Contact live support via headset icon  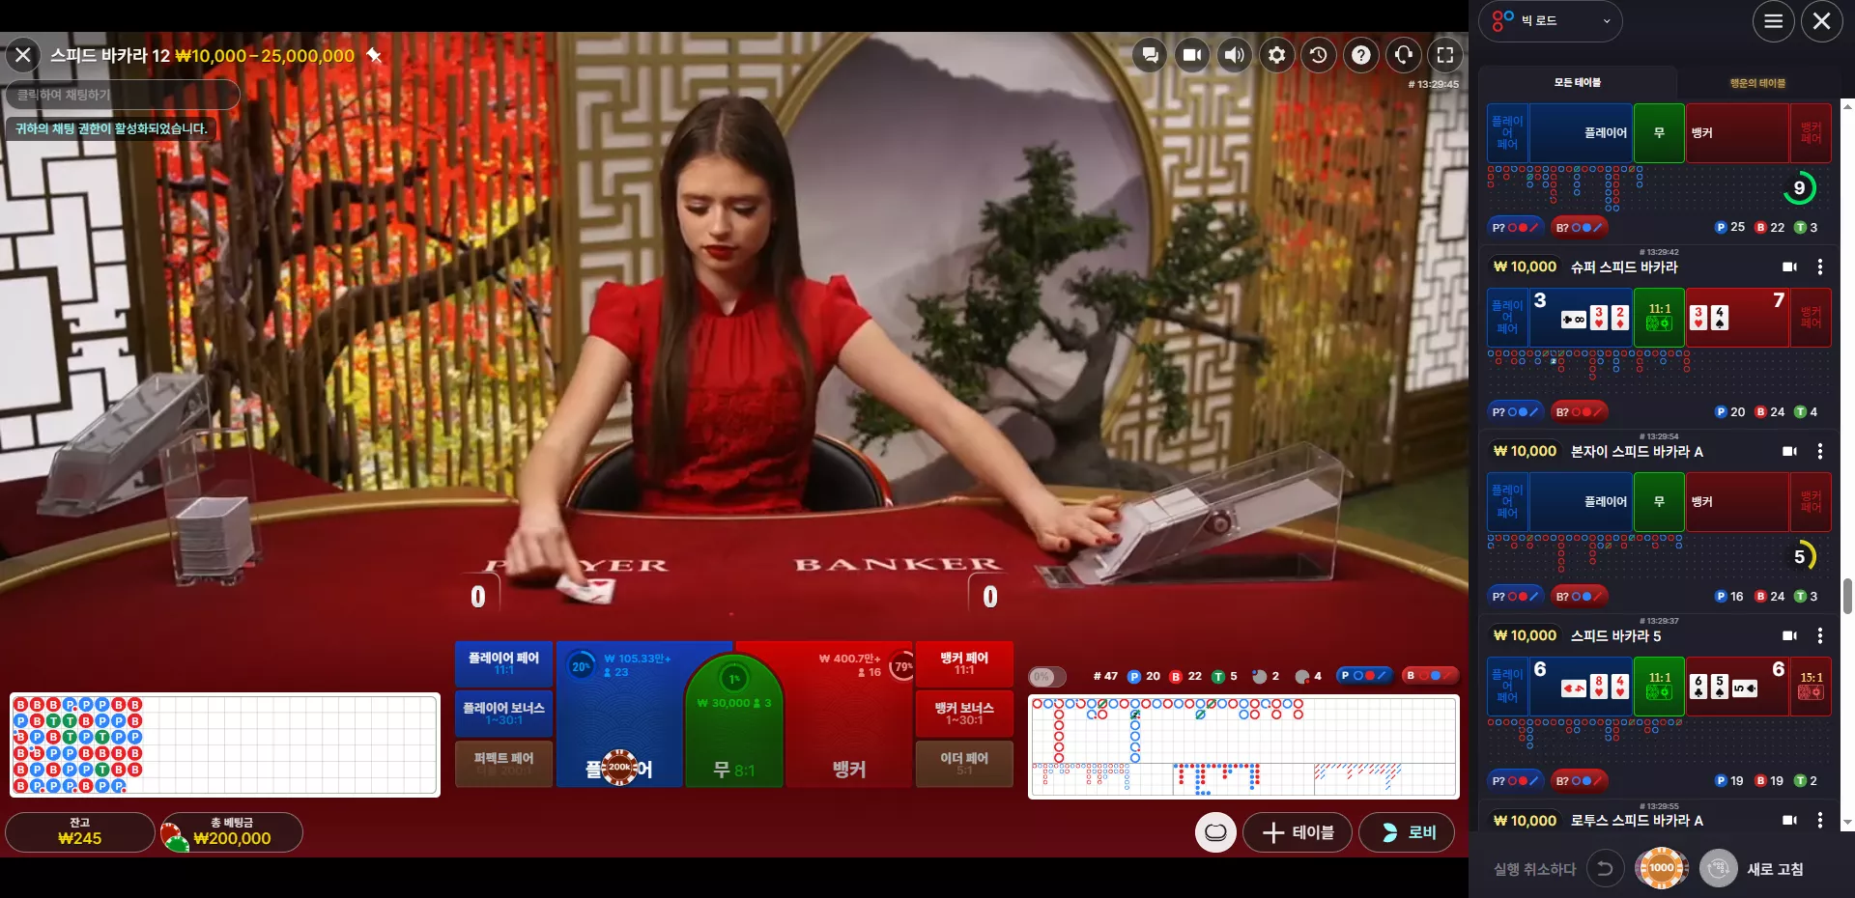coord(1404,55)
